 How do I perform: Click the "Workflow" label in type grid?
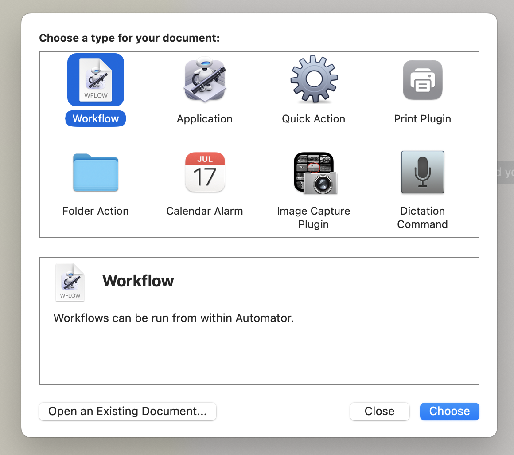point(96,118)
